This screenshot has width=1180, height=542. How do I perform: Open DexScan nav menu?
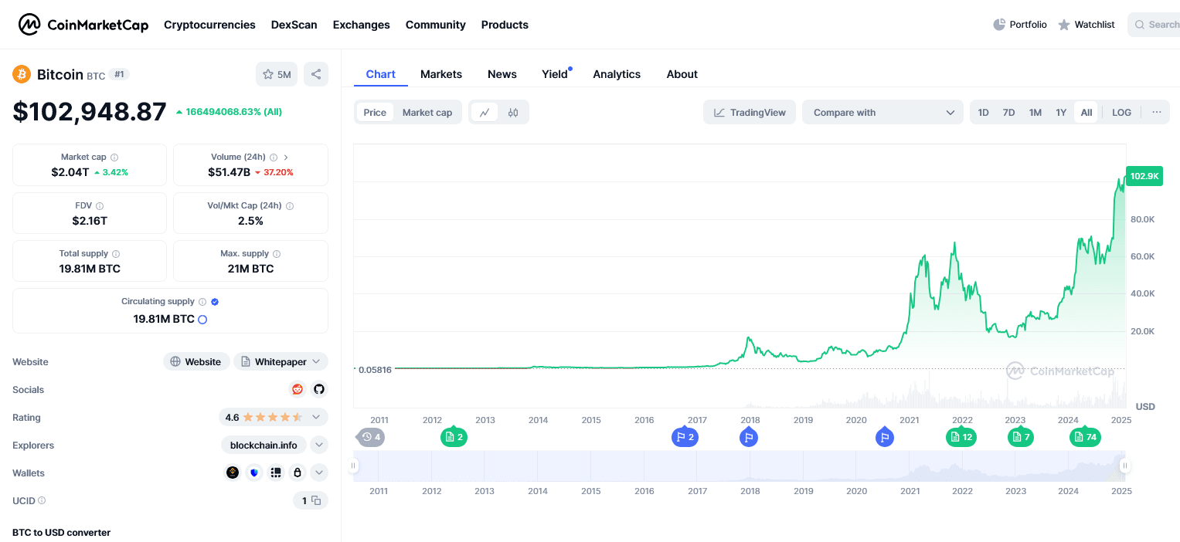tap(294, 25)
